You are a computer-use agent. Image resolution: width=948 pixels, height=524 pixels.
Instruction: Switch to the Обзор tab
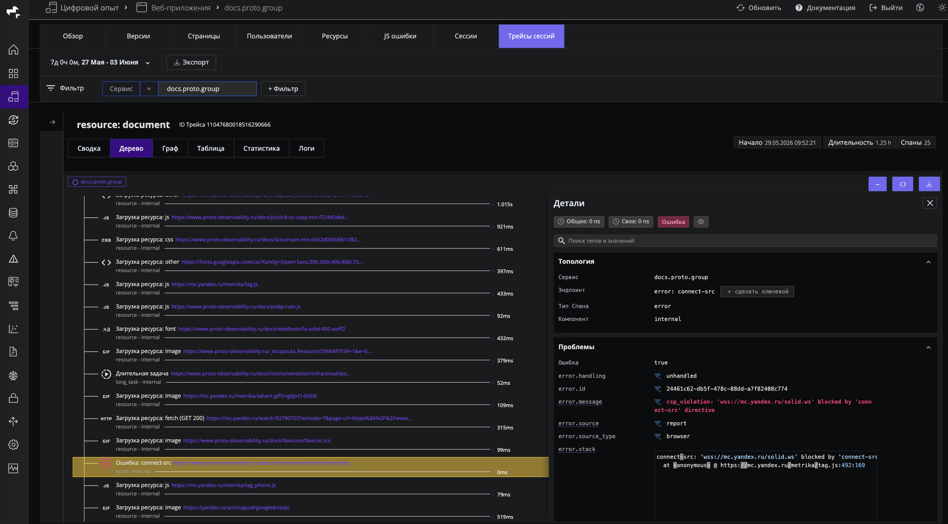tap(73, 36)
